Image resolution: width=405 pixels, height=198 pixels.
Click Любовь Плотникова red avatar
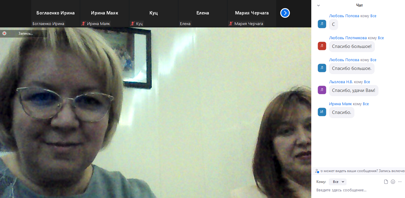tap(322, 46)
